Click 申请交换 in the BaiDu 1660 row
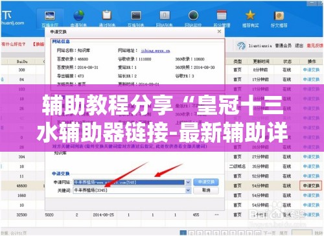This screenshot has height=236, width=324. click(x=311, y=195)
